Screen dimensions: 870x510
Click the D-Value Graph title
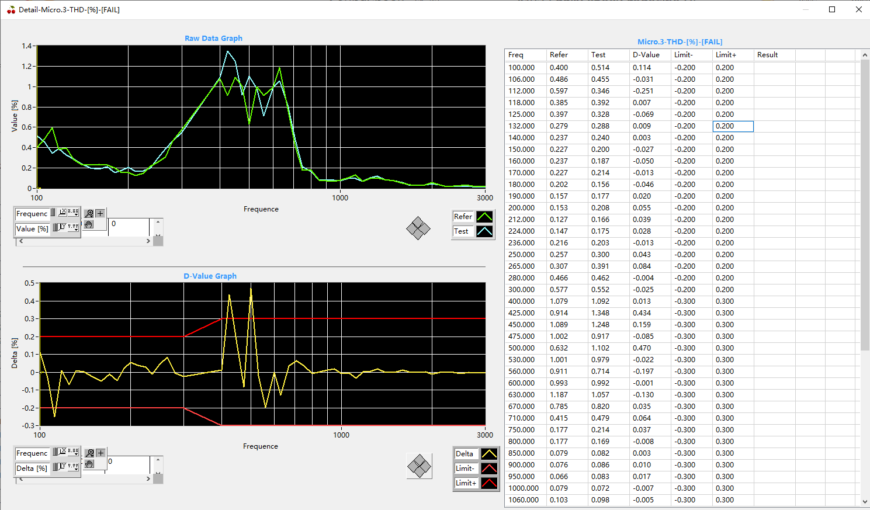210,276
